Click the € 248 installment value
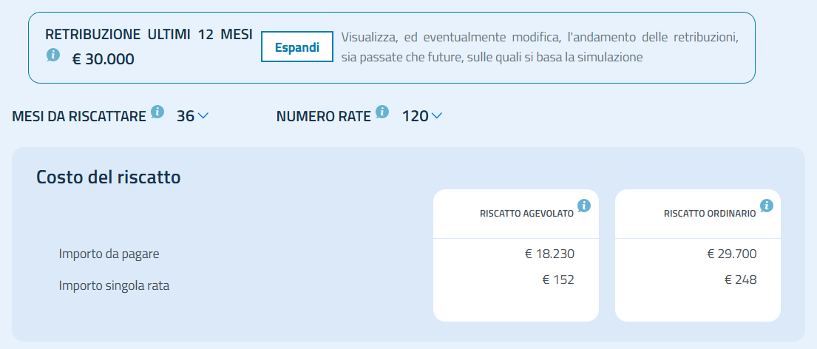The height and width of the screenshot is (349, 817). 741,279
